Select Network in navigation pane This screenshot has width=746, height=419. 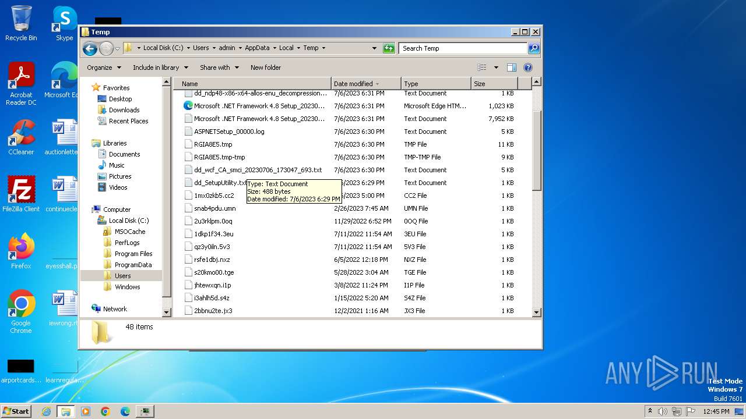click(x=115, y=309)
